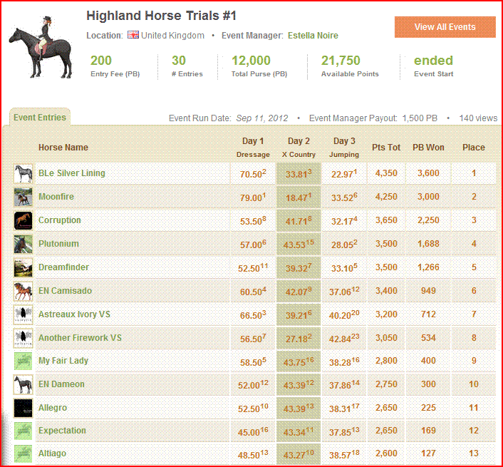Image resolution: width=503 pixels, height=467 pixels.
Task: Open the Expectation horse name link
Action: tap(62, 431)
